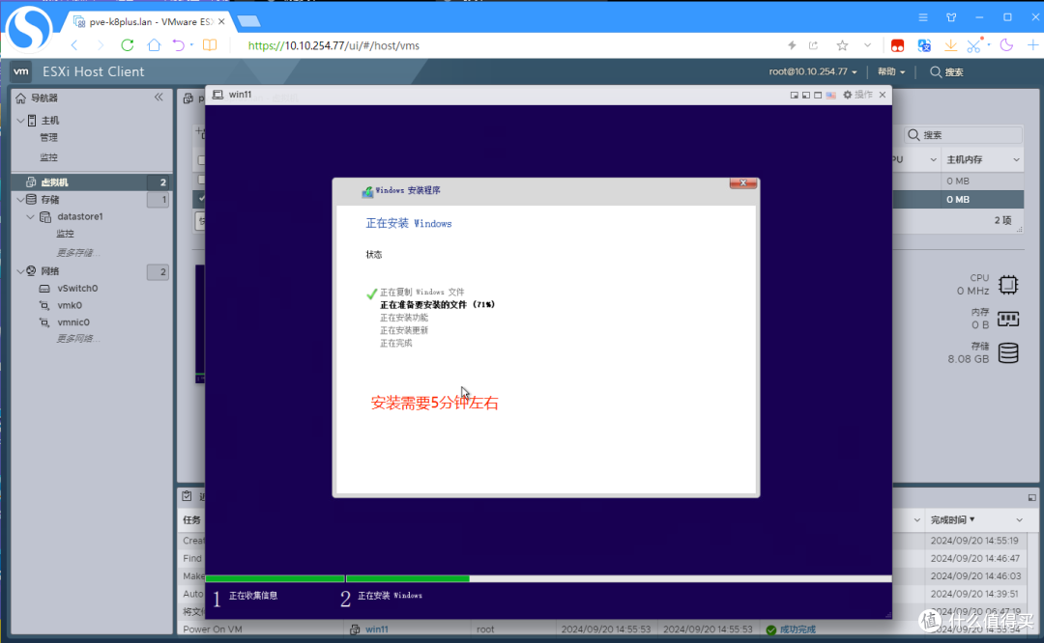Click the 更多网络... link
Screen dimensions: 1044x643
click(x=78, y=339)
